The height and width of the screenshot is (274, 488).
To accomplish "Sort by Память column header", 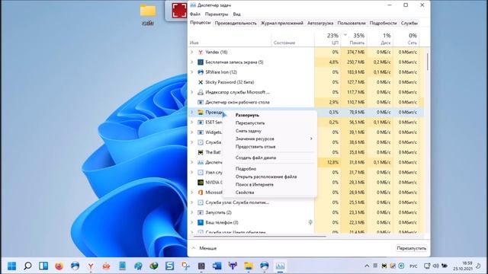I will (x=354, y=39).
